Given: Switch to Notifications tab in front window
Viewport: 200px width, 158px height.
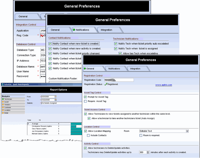Looking at the screenshot, I should pos(114,68).
